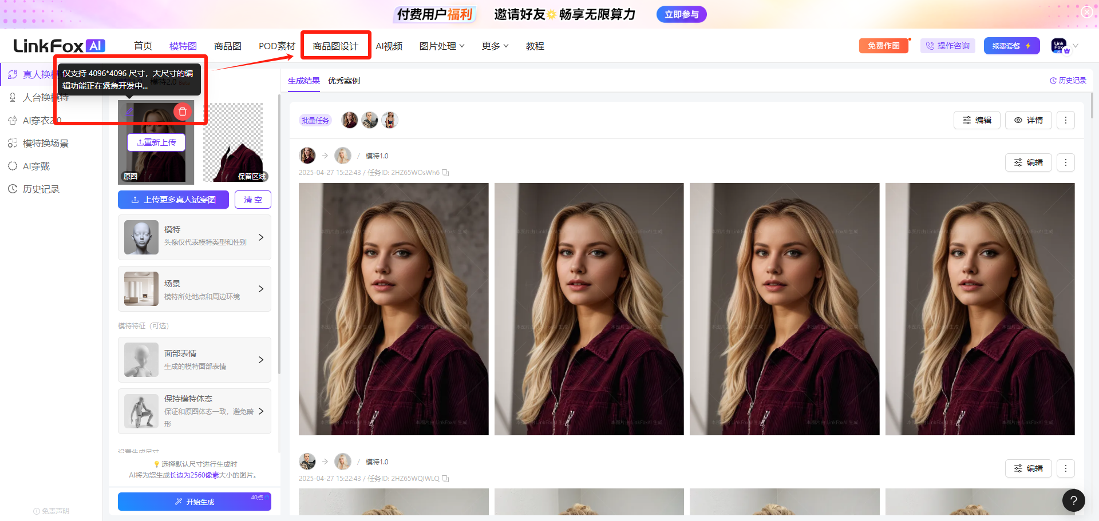Open the rightmost generated image of task 2HZ65WOsWh6
1099x521 pixels.
(980, 309)
